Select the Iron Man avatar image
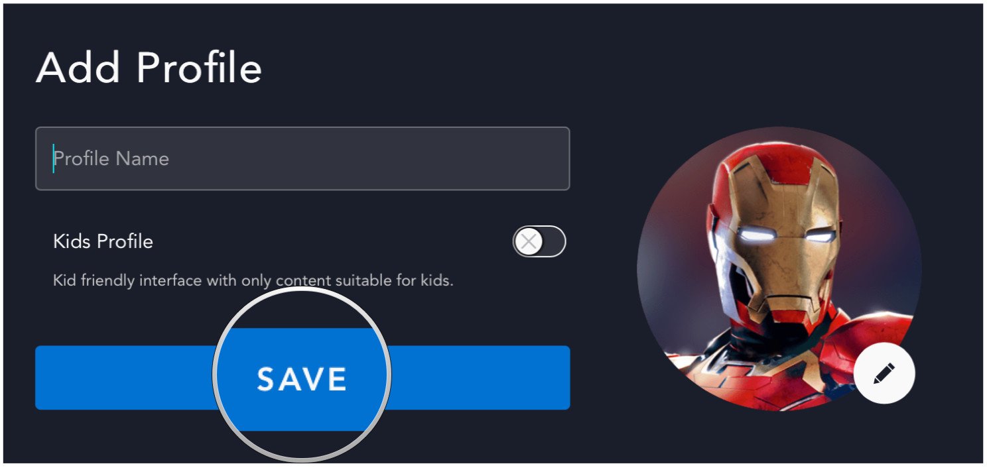 pyautogui.click(x=779, y=268)
